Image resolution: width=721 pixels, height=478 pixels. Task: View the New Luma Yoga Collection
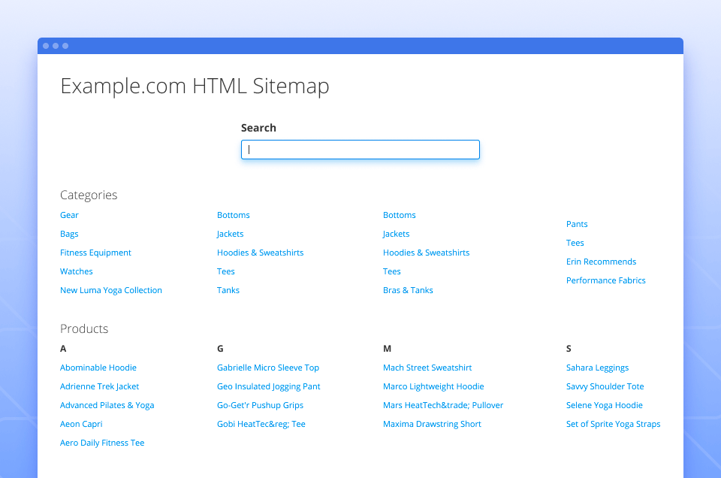click(111, 290)
